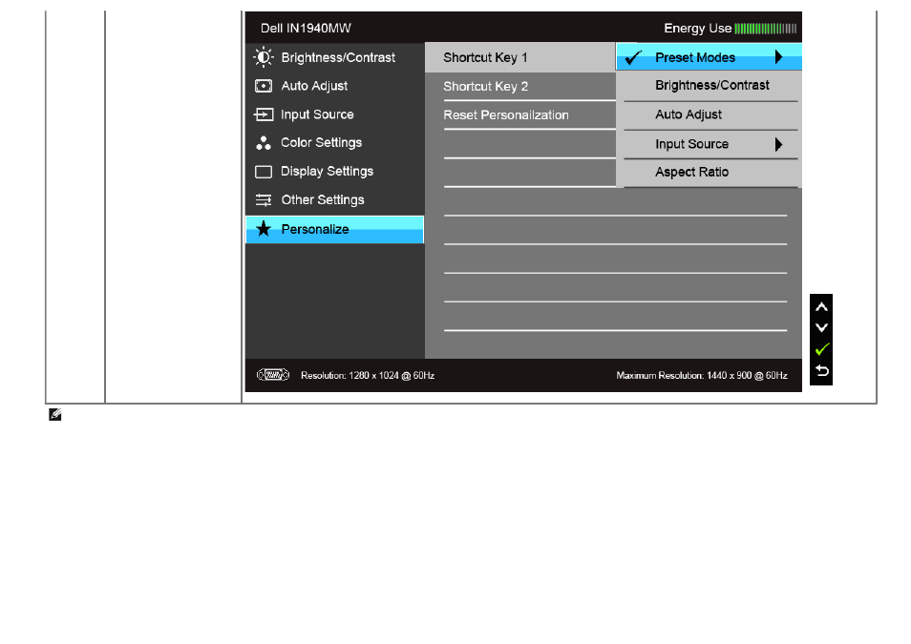Click the up arrow navigation button
This screenshot has width=911, height=644.
click(x=821, y=306)
